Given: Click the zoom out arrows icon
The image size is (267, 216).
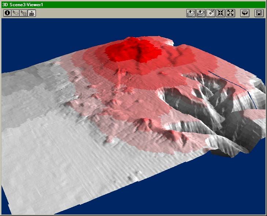Looking at the screenshot, I should 230,13.
